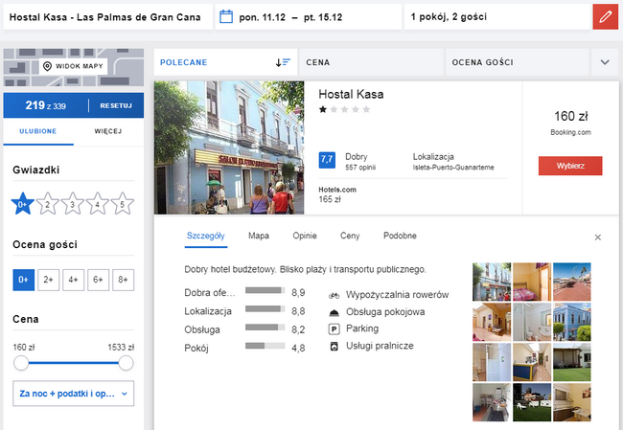Open the 'Za noc + podatki' price dropdown
The image size is (623, 430).
pyautogui.click(x=74, y=394)
